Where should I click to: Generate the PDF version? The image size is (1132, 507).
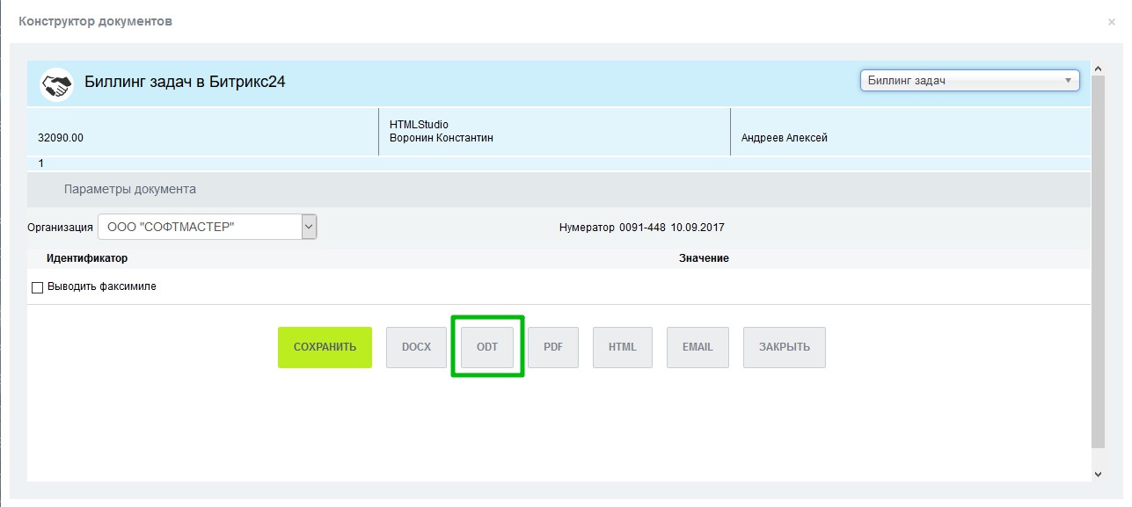552,347
